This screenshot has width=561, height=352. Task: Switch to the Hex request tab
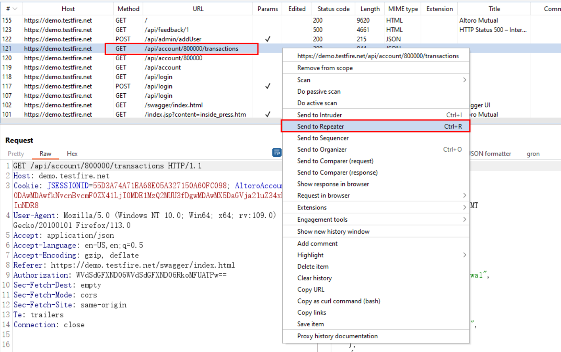tap(72, 154)
